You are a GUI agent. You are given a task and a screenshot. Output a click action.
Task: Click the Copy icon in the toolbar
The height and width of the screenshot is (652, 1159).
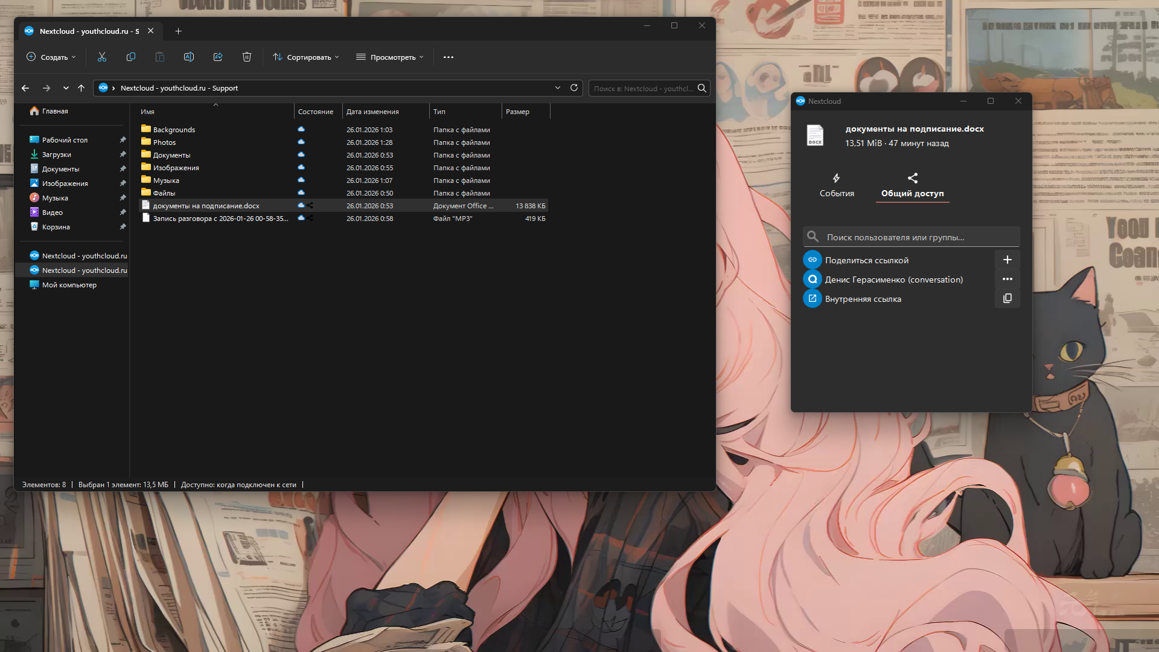pos(130,57)
